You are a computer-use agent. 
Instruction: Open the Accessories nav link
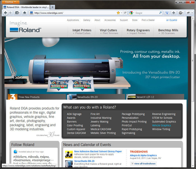pos(110,20)
